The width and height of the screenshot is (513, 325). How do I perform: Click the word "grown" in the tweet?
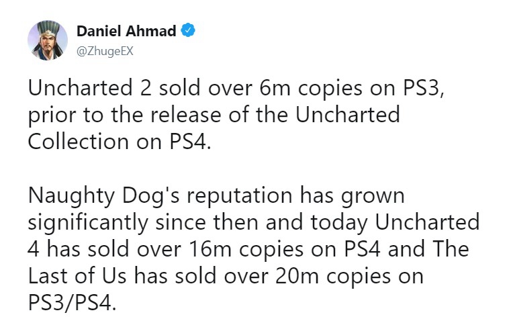[x=373, y=196]
